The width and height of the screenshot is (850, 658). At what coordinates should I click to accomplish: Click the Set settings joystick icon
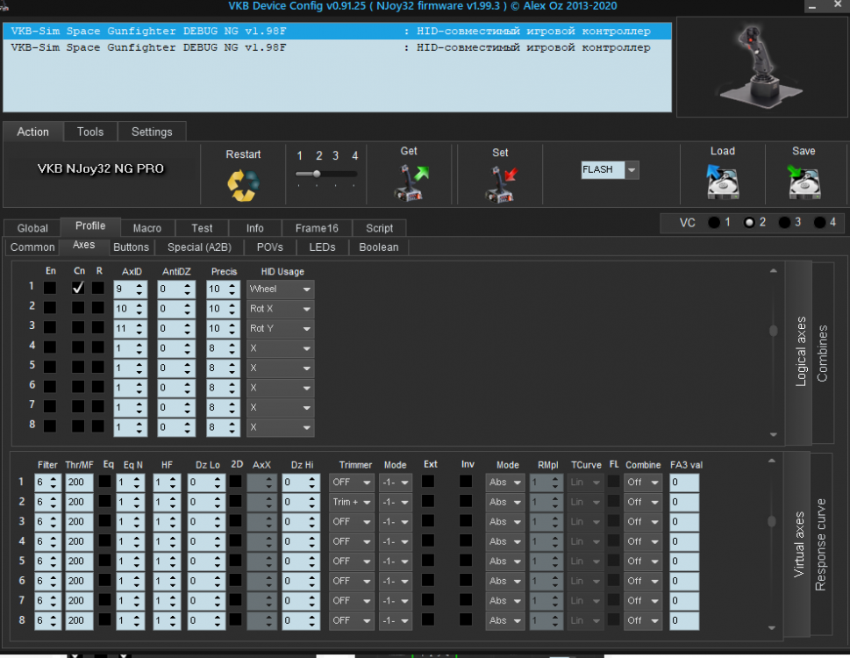tap(500, 183)
